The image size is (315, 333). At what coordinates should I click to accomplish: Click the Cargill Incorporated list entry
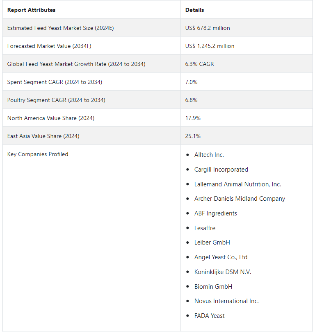click(221, 170)
